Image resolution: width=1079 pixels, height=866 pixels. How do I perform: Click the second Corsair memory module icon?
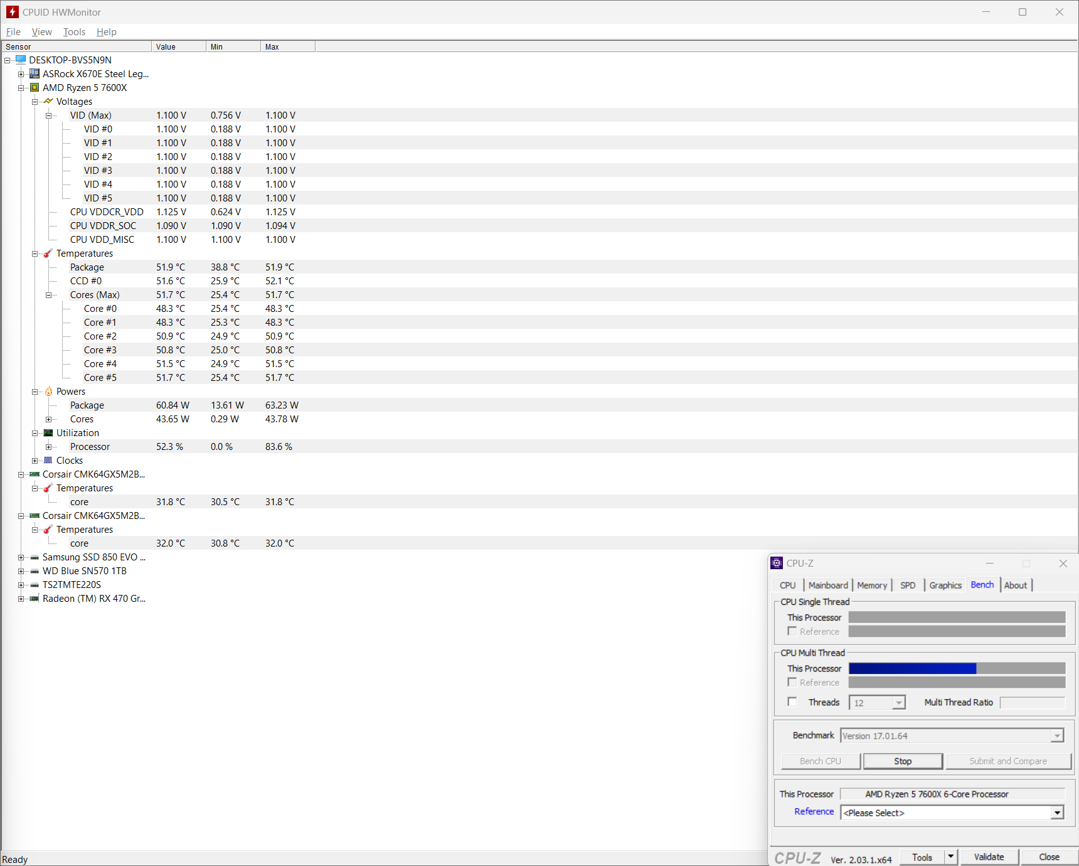(x=35, y=515)
